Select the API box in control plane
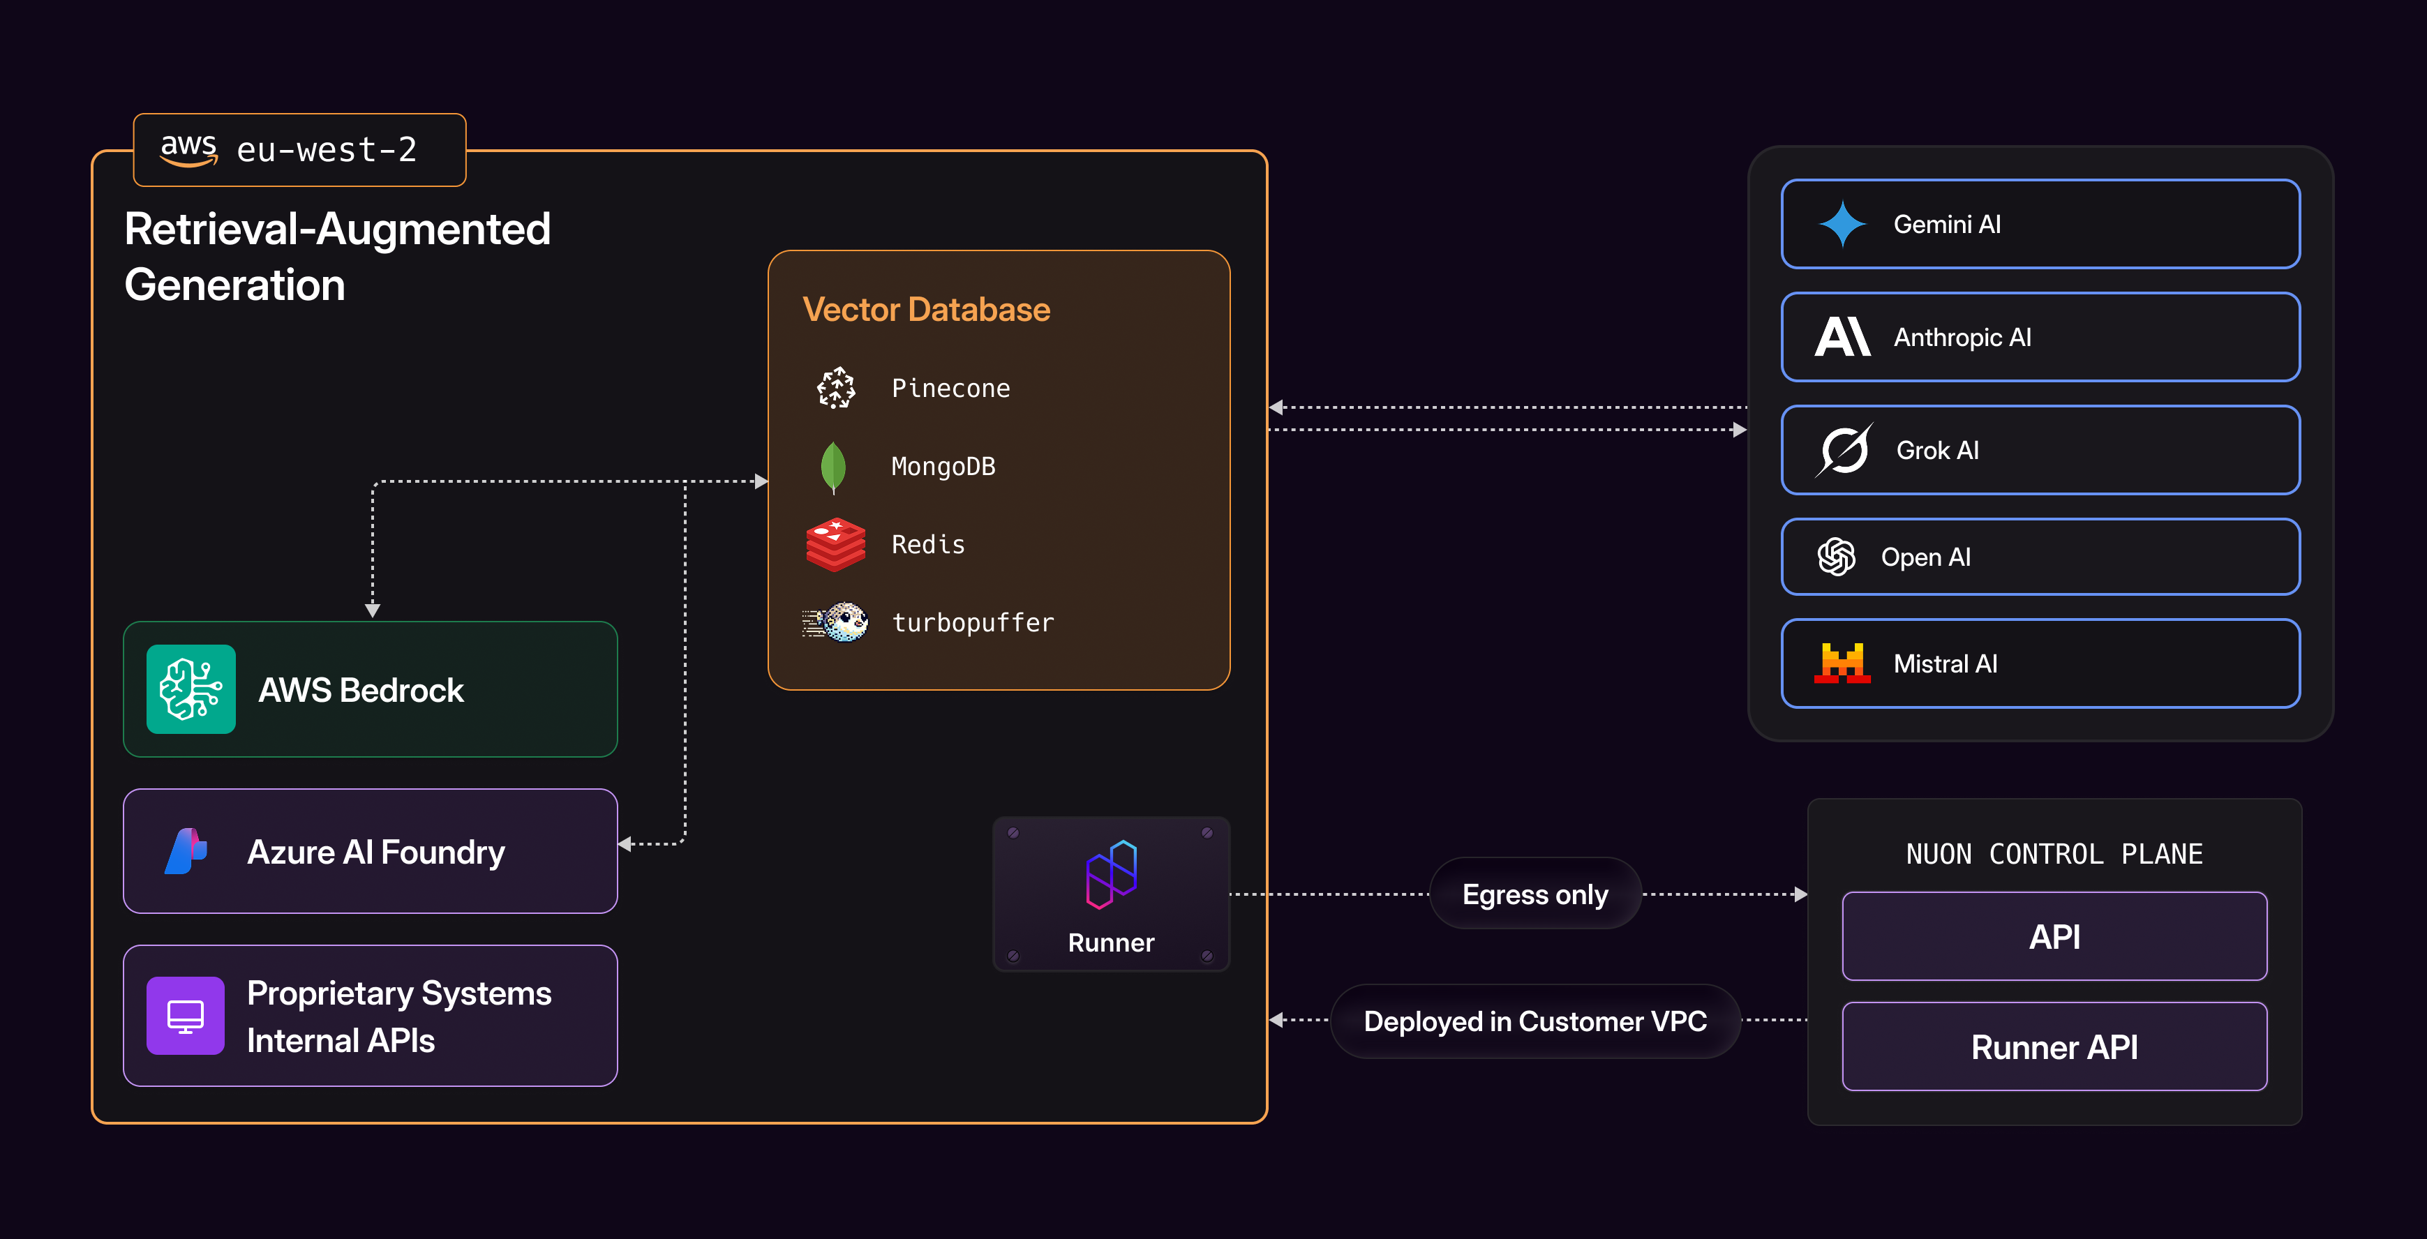Viewport: 2427px width, 1239px height. (x=2054, y=936)
